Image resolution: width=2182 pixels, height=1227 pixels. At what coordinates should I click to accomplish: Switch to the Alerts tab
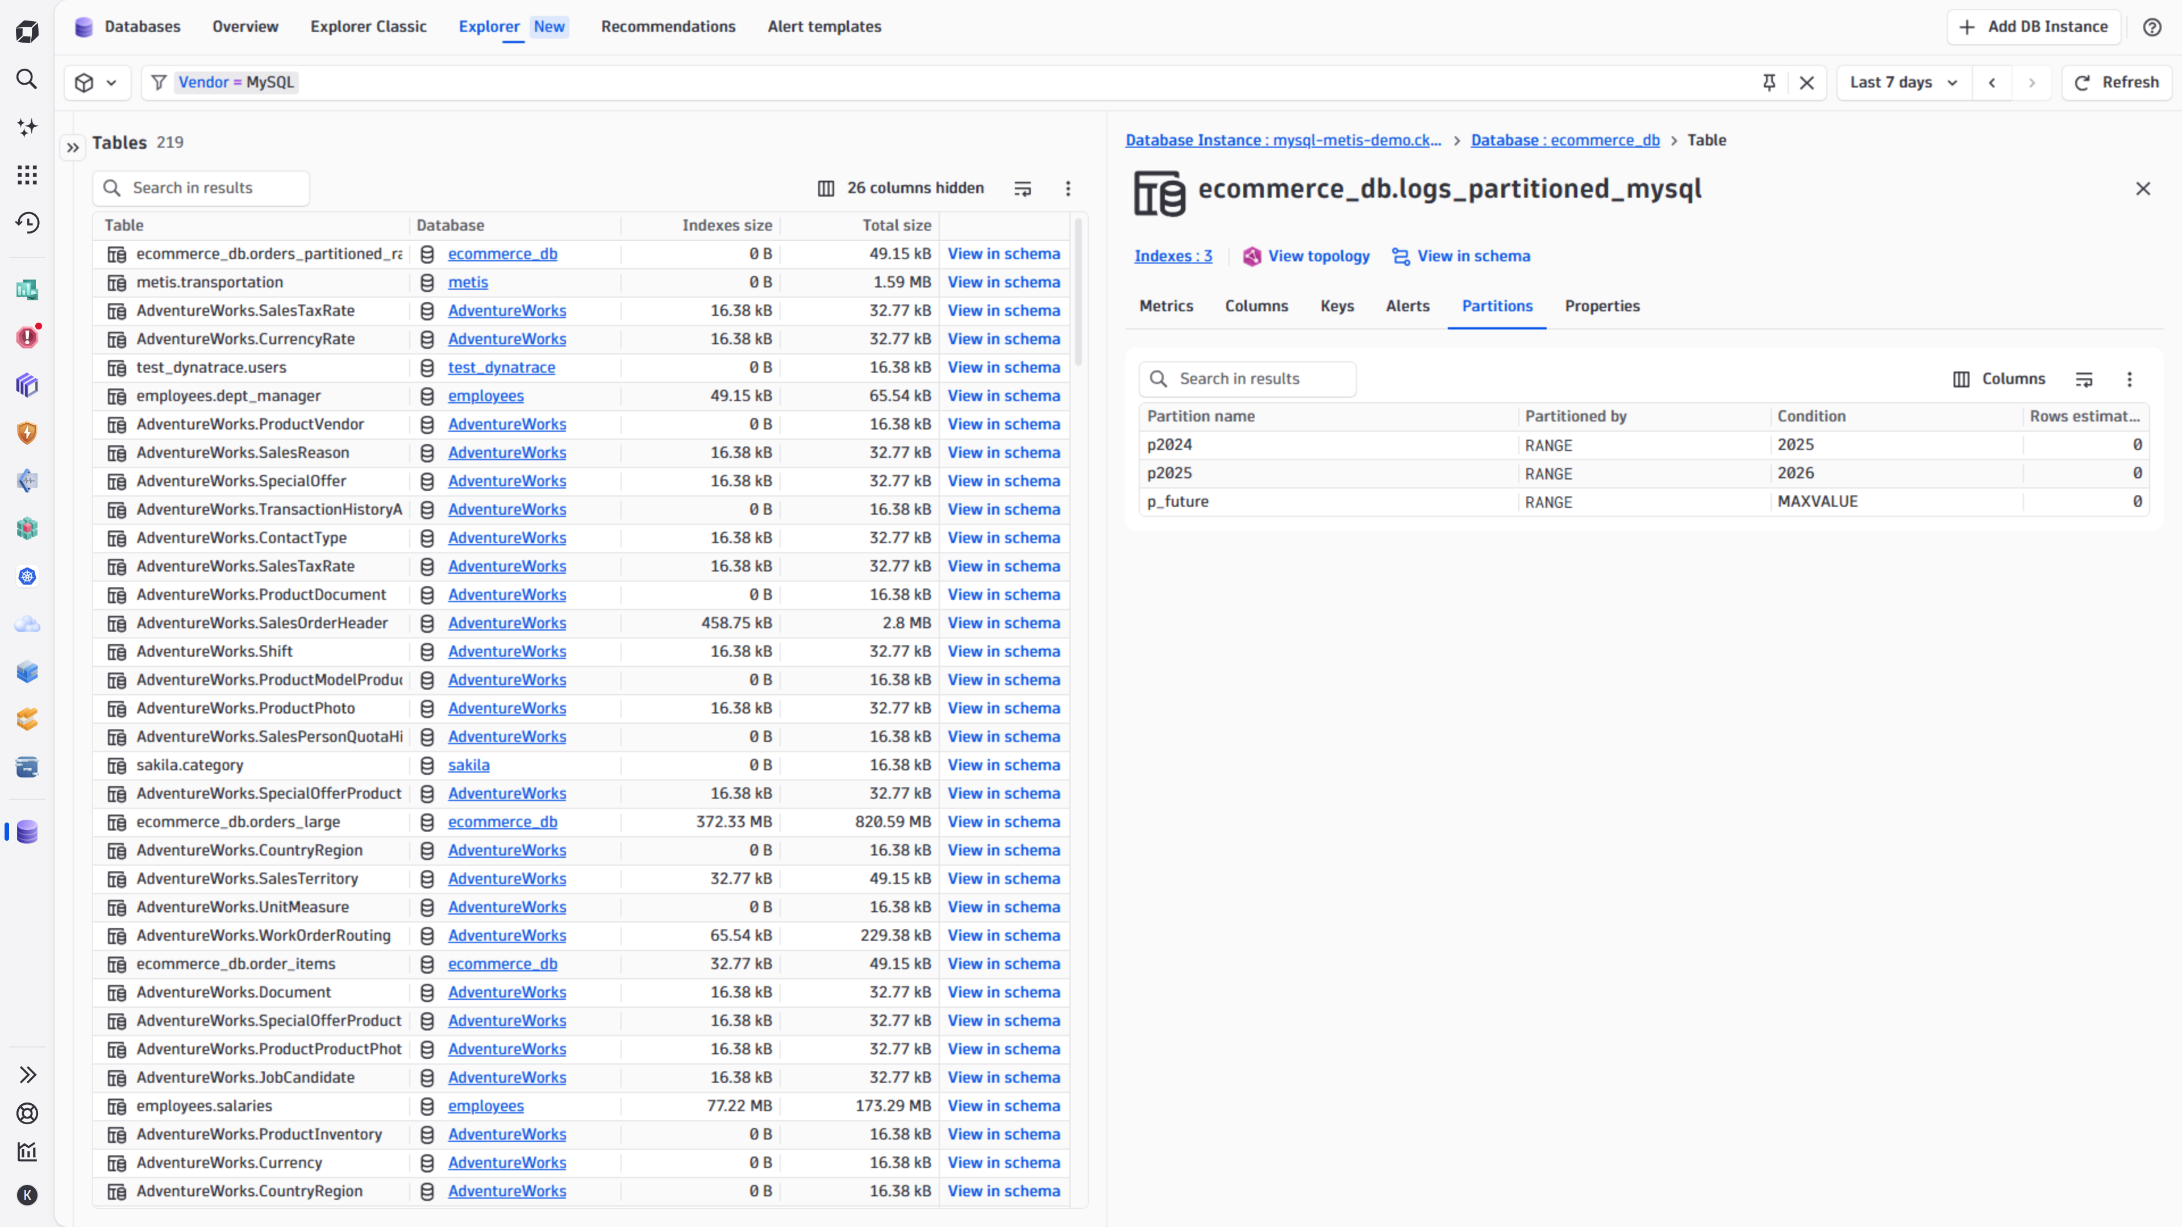(x=1407, y=306)
